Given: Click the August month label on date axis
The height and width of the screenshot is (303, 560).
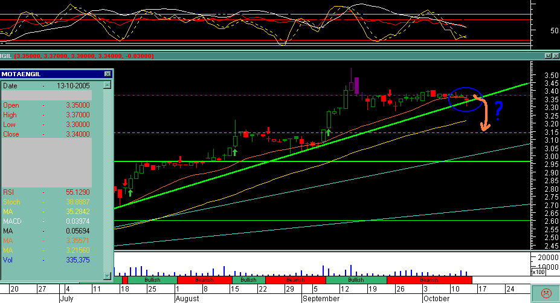Looking at the screenshot, I should tap(187, 298).
